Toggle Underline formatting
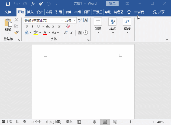Screen dimensions: 171x125 pos(38,26)
